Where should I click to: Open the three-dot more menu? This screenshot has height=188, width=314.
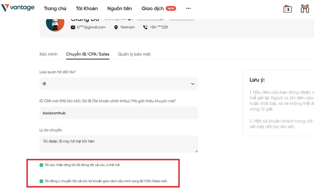pyautogui.click(x=188, y=8)
